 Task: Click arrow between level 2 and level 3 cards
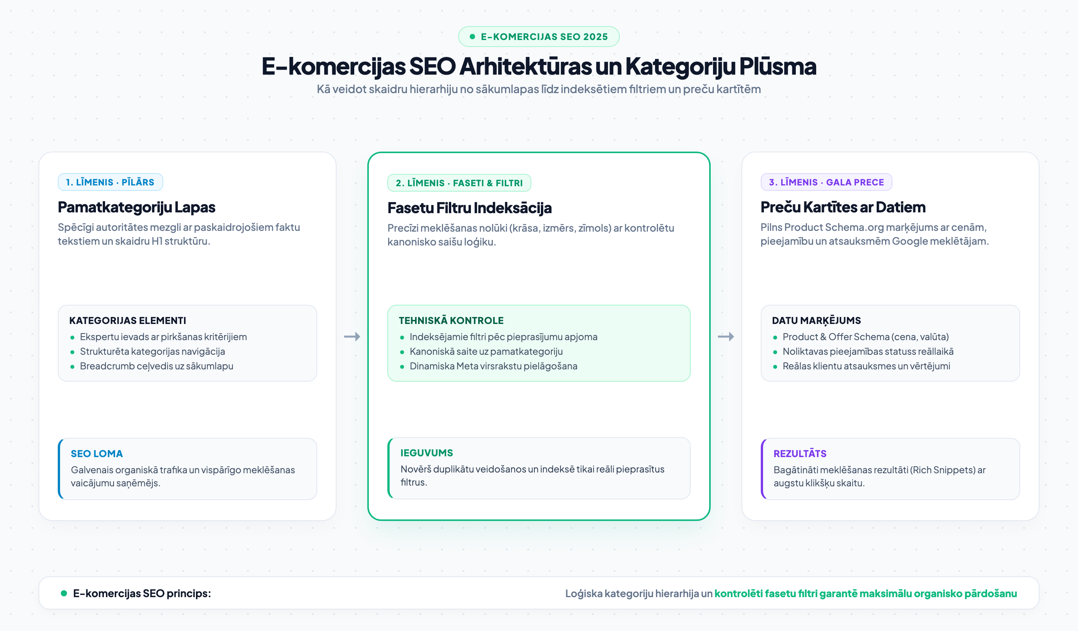coord(726,337)
